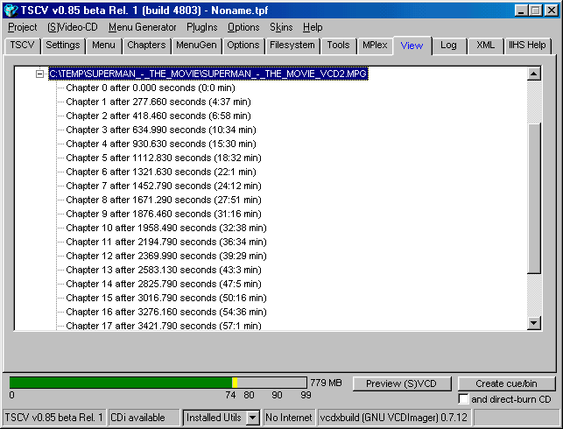The image size is (563, 429).
Task: Switch to the Filesystem tab
Action: 292,45
